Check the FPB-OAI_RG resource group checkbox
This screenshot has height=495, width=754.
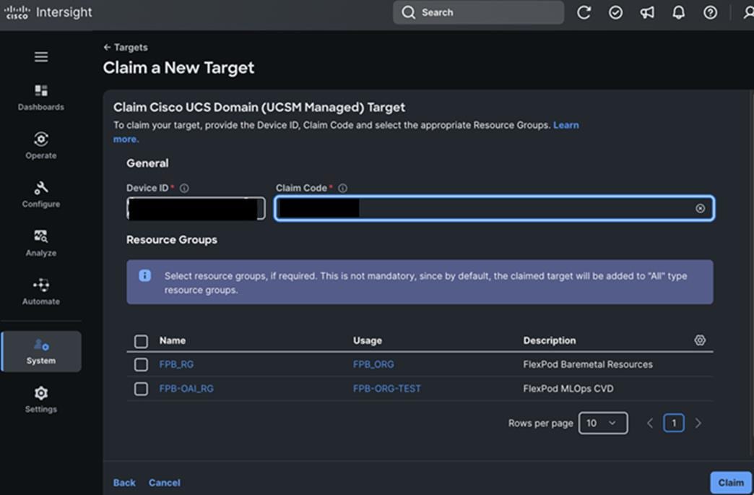(141, 389)
